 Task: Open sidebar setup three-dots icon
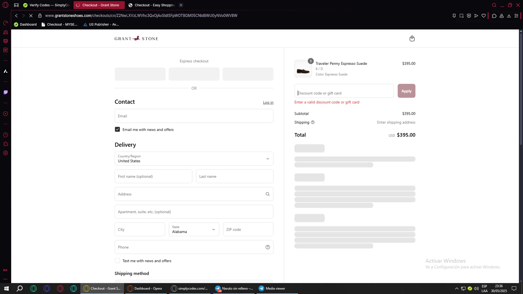(x=5, y=279)
